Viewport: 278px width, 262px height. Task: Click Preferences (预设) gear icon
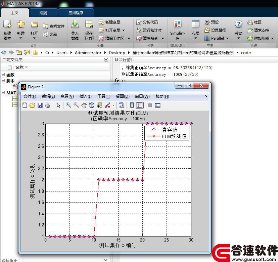click(x=212, y=22)
